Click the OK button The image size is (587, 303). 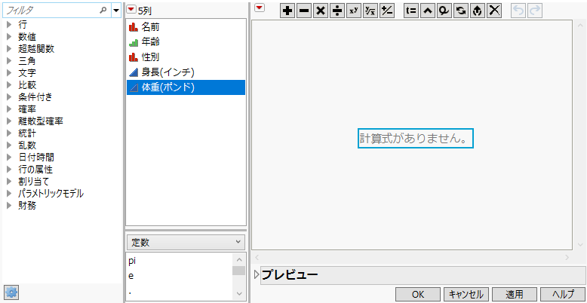pyautogui.click(x=418, y=295)
